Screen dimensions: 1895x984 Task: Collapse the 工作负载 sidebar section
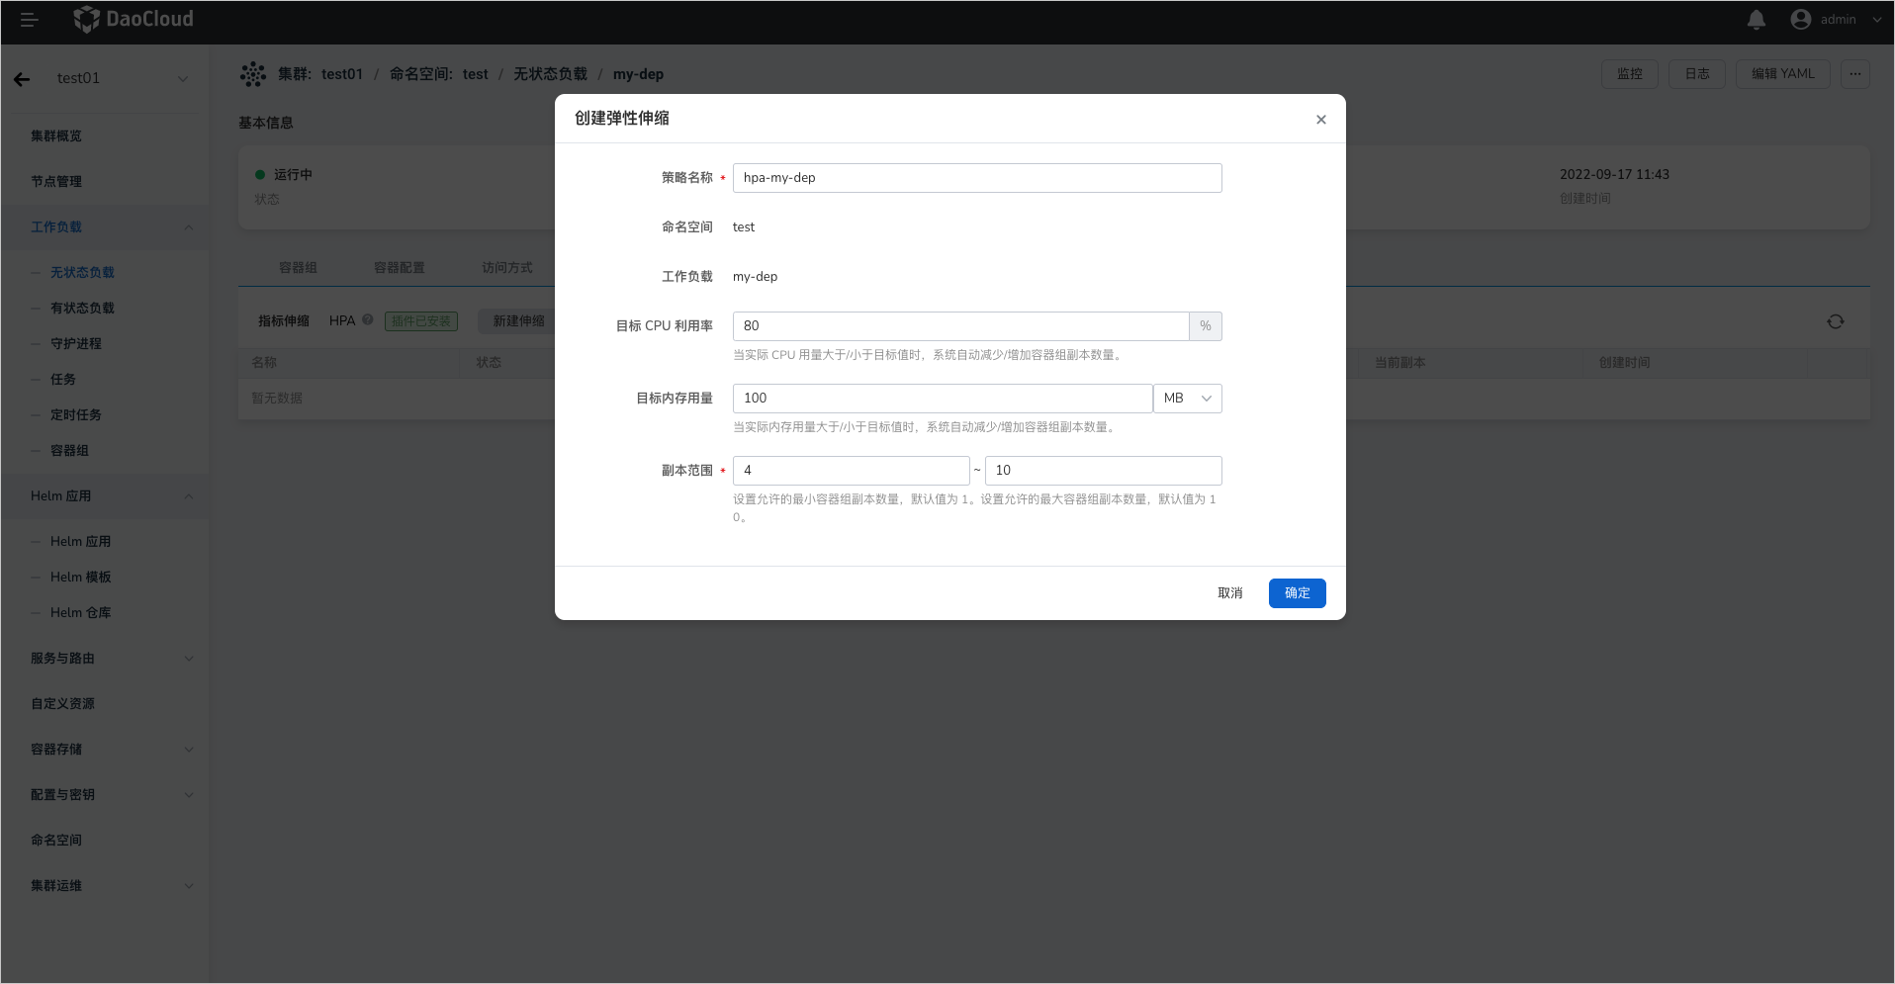pos(105,227)
